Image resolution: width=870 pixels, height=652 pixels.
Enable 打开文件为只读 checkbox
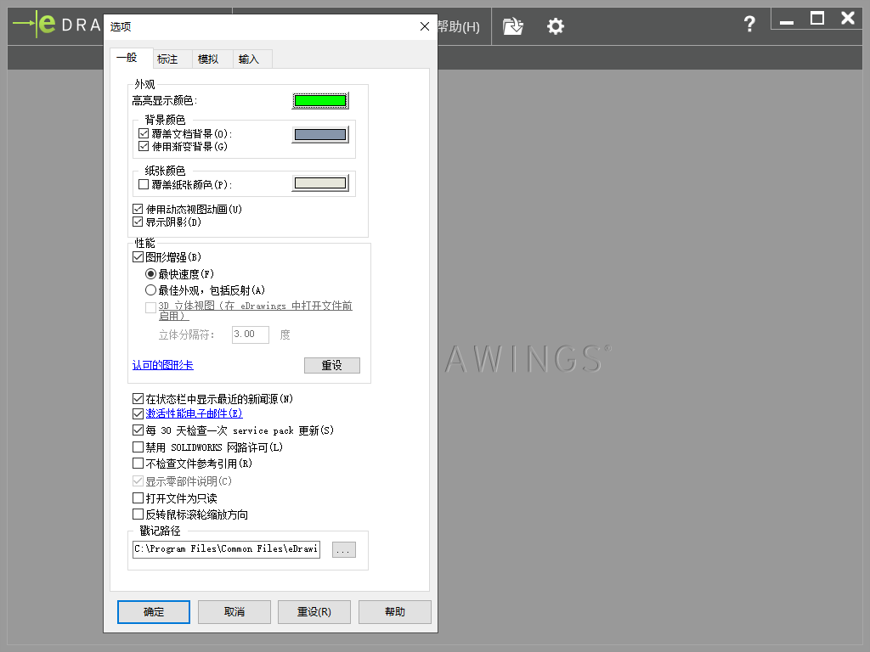click(x=138, y=497)
